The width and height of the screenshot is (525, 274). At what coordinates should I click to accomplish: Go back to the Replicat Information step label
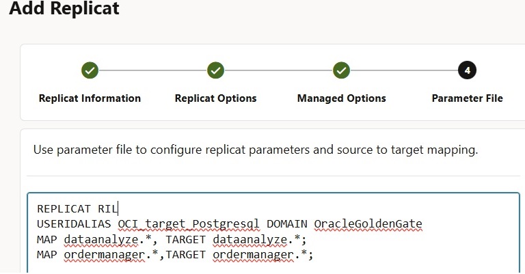point(90,98)
